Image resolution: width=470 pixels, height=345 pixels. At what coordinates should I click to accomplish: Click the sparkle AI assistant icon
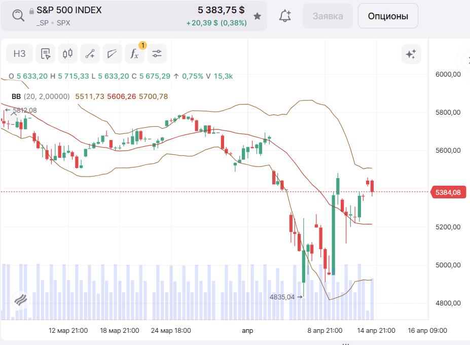tap(411, 54)
